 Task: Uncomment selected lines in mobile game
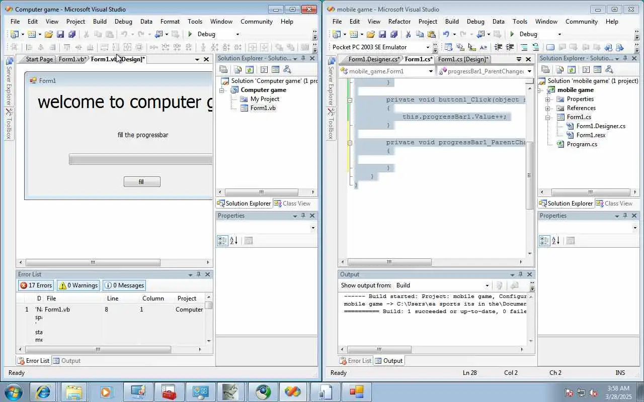point(535,47)
